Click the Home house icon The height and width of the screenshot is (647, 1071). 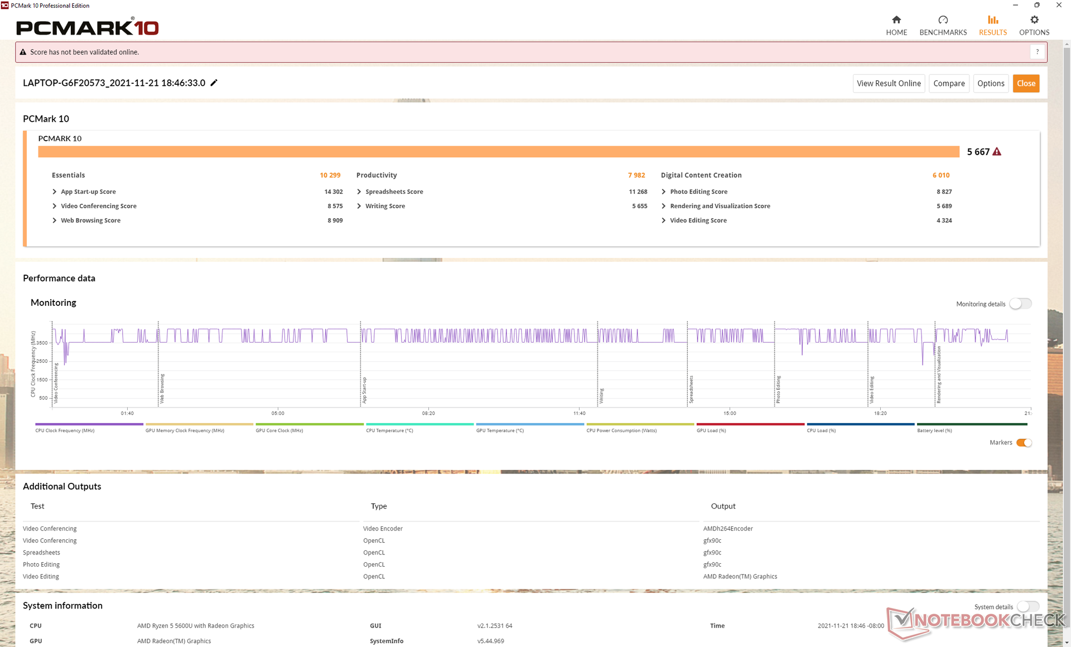[x=896, y=20]
